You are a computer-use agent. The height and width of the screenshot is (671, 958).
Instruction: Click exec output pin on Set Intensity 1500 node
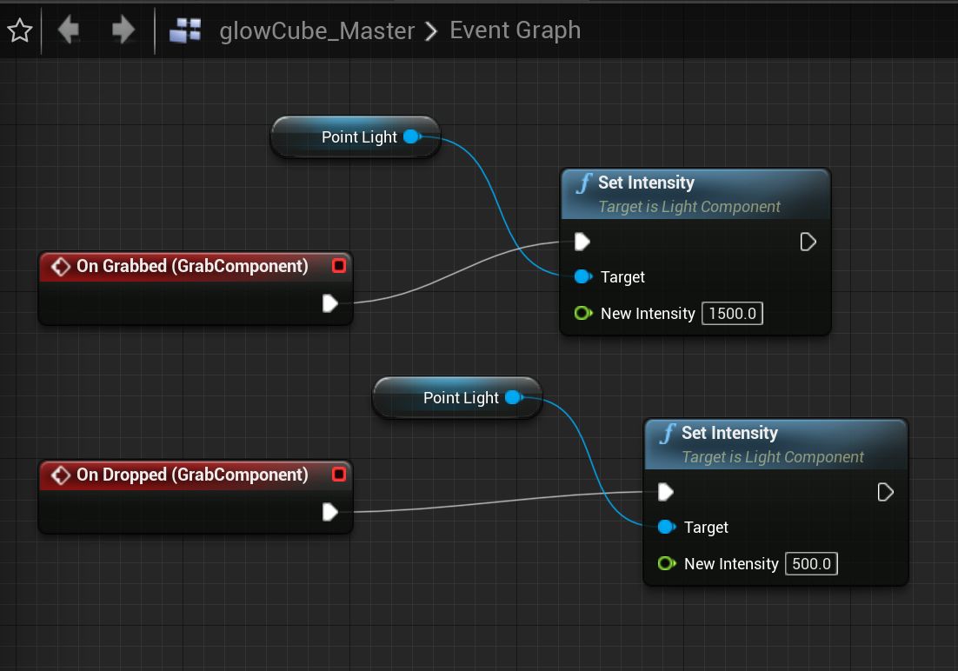click(808, 242)
